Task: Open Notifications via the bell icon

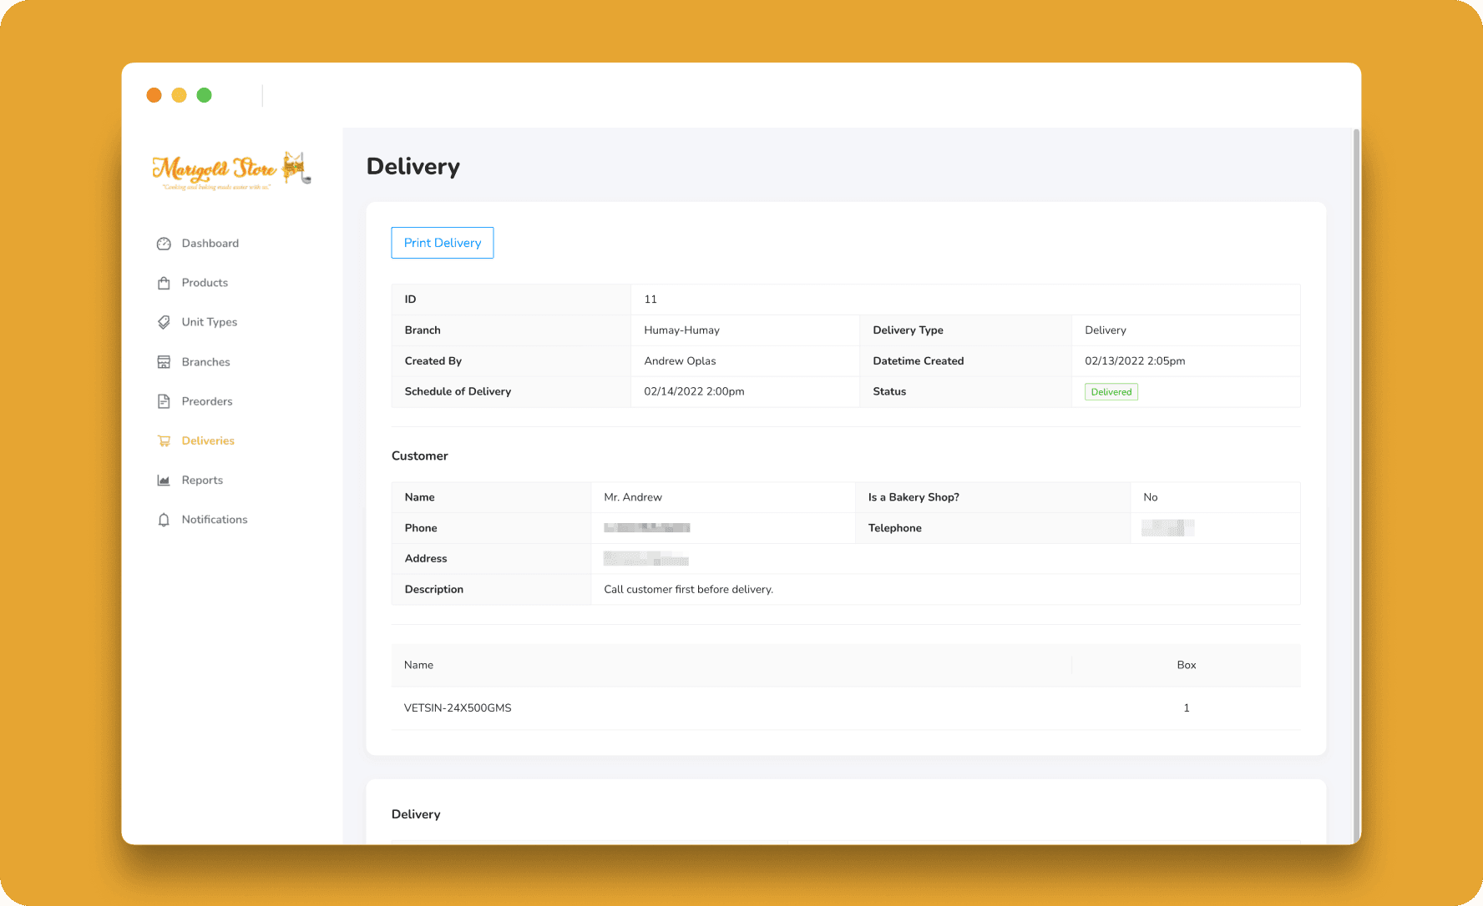Action: tap(164, 519)
